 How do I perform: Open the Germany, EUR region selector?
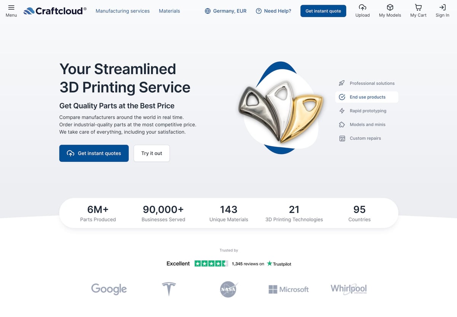pyautogui.click(x=225, y=11)
